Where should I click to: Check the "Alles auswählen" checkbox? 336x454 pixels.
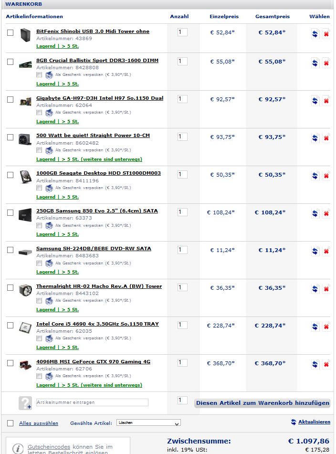click(10, 423)
